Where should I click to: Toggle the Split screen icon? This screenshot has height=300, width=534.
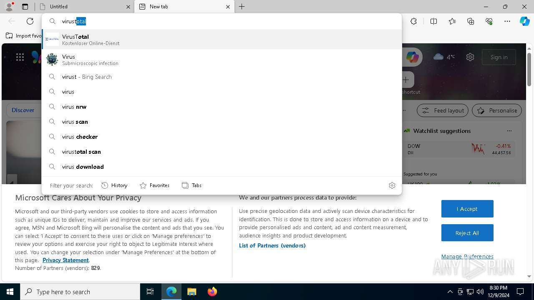[x=433, y=21]
